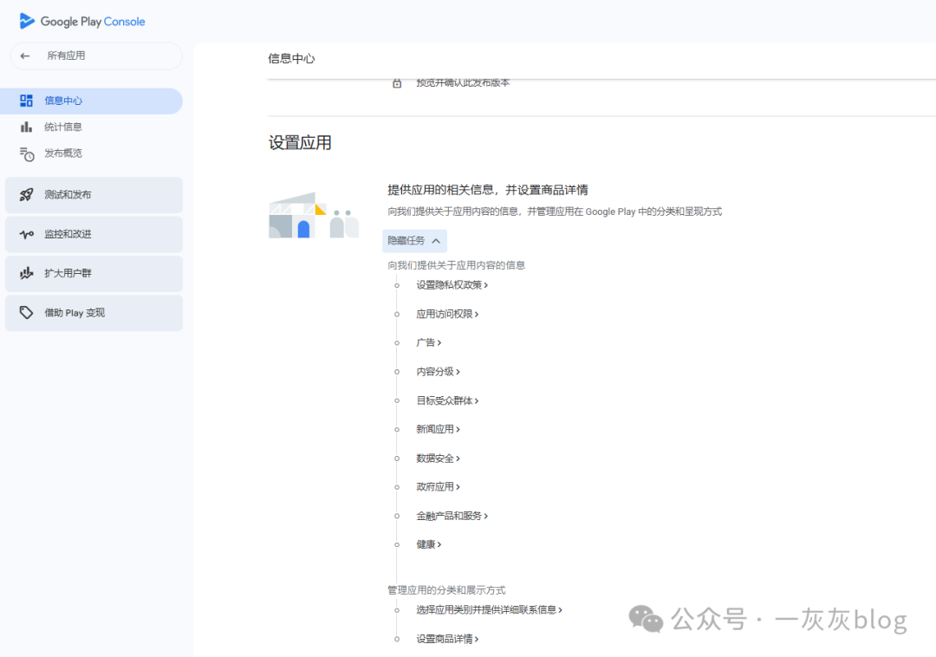The height and width of the screenshot is (657, 936).
Task: Select the rocket icon for 测试和发布
Action: tap(26, 195)
